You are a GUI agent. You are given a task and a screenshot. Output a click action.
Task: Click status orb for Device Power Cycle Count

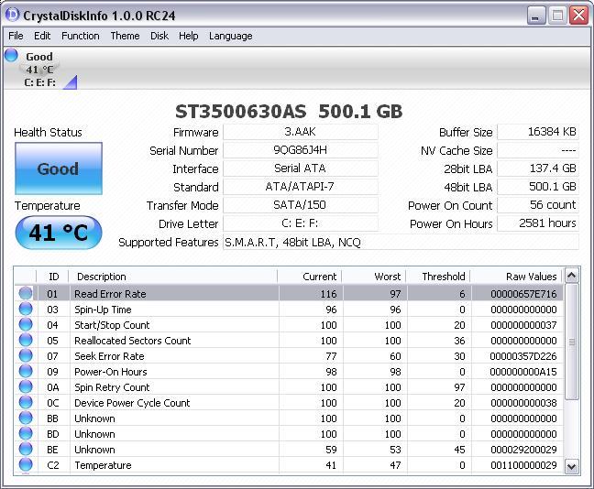click(x=26, y=402)
